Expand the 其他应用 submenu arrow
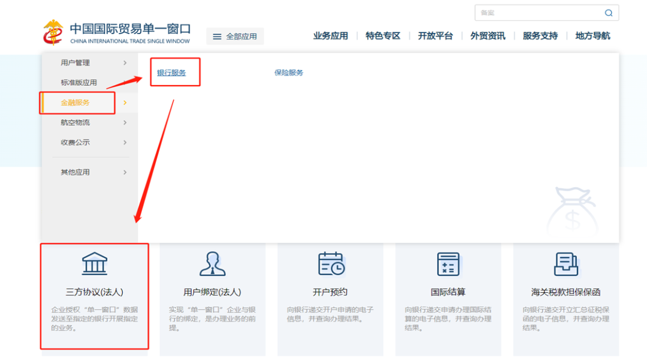Viewport: 647px width, 361px height. [125, 173]
